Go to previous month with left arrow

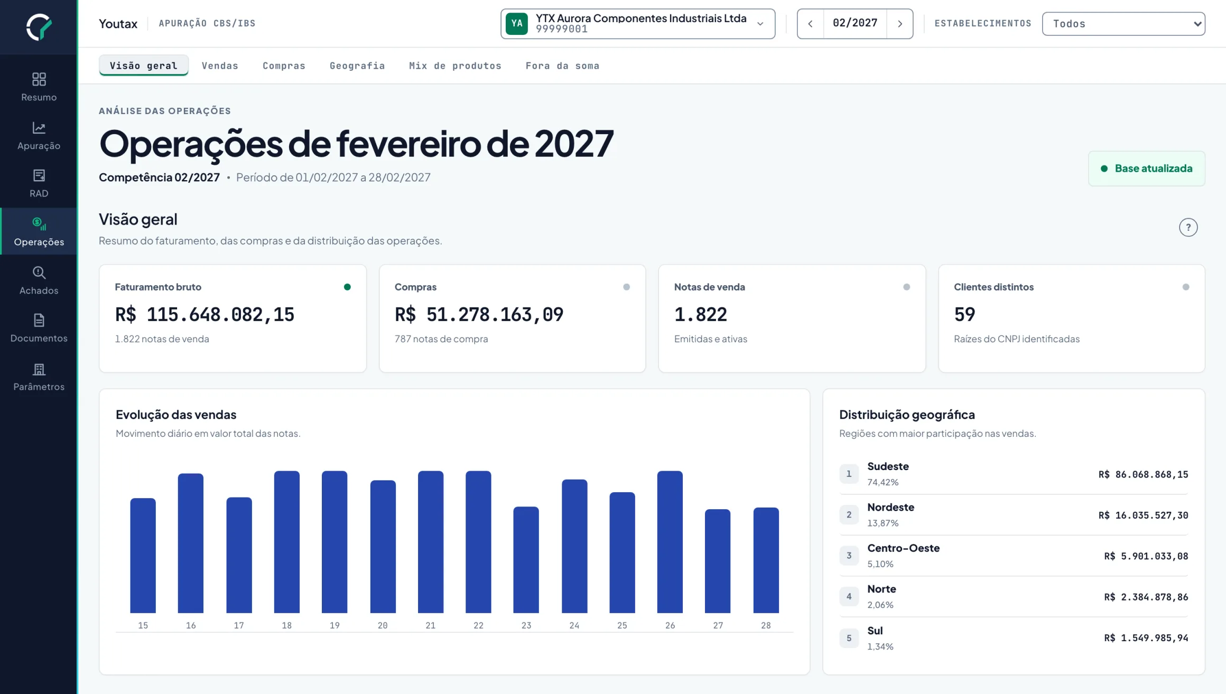(x=810, y=24)
